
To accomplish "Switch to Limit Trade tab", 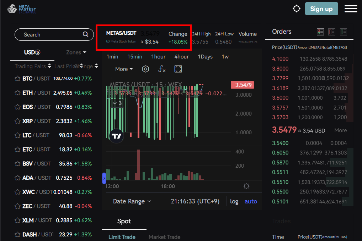I will pyautogui.click(x=122, y=237).
